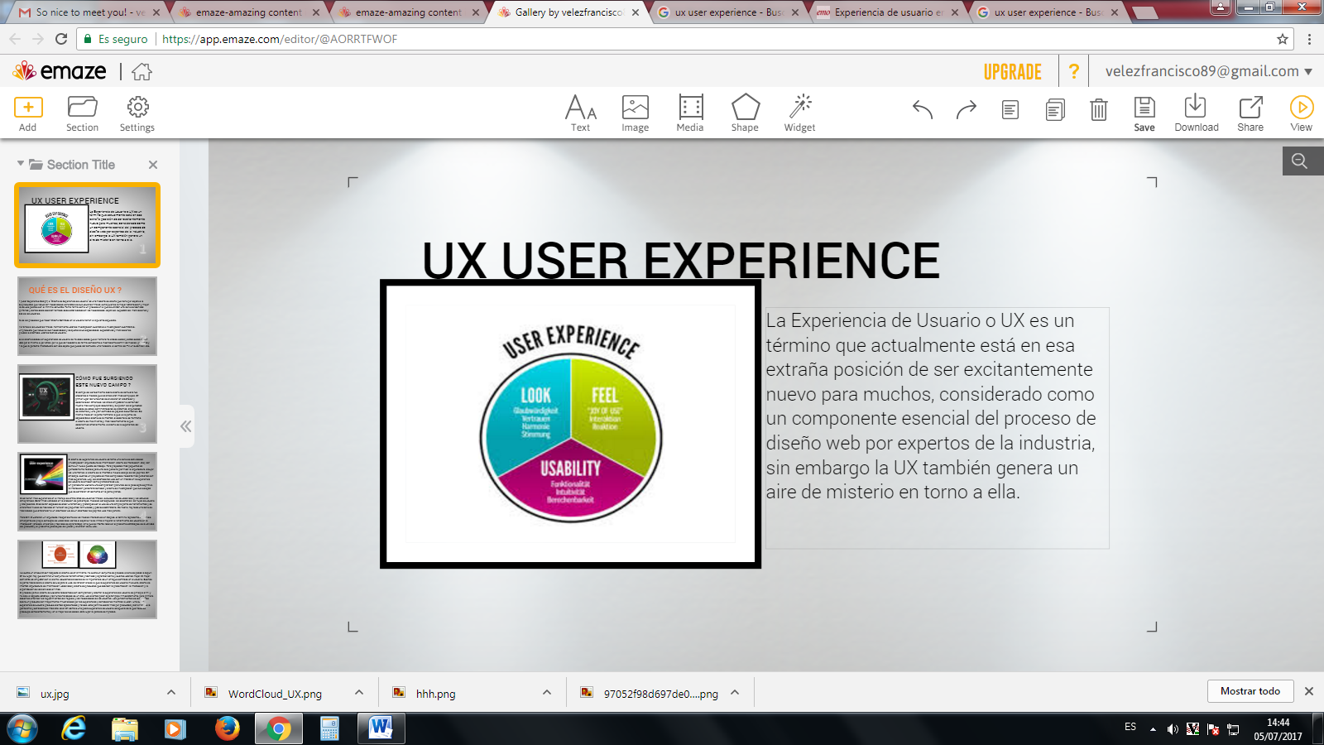Switch to the So nice to meet you tab
This screenshot has width=1324, height=745.
click(x=90, y=12)
